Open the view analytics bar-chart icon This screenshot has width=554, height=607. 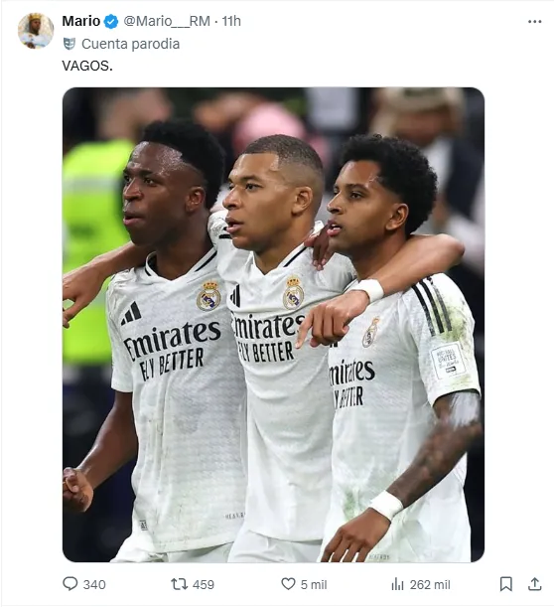397,584
